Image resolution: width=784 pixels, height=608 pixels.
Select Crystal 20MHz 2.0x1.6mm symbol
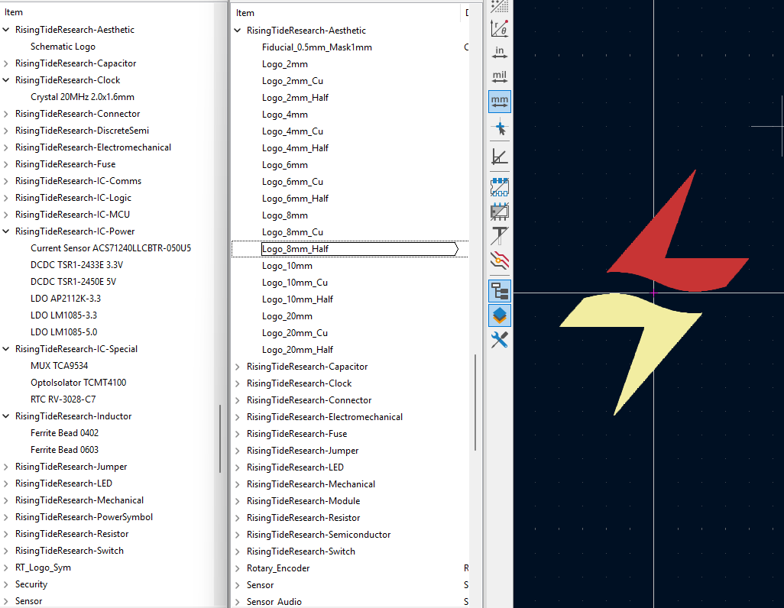pos(83,97)
